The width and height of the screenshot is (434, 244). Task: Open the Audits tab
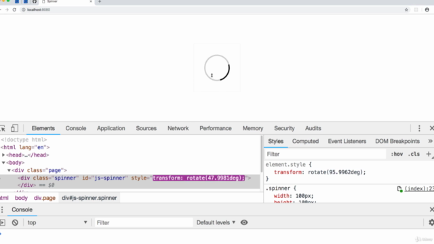(x=313, y=128)
